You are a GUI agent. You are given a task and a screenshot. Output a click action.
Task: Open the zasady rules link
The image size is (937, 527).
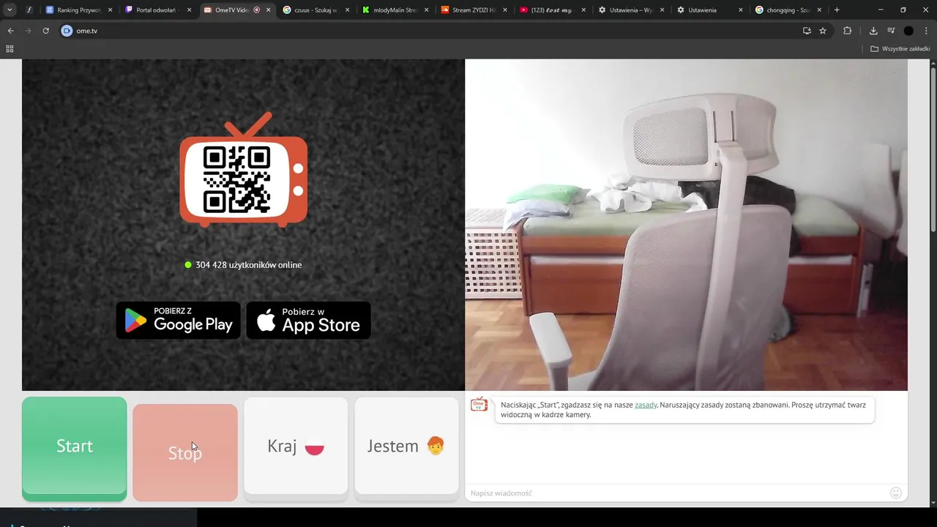coord(646,405)
